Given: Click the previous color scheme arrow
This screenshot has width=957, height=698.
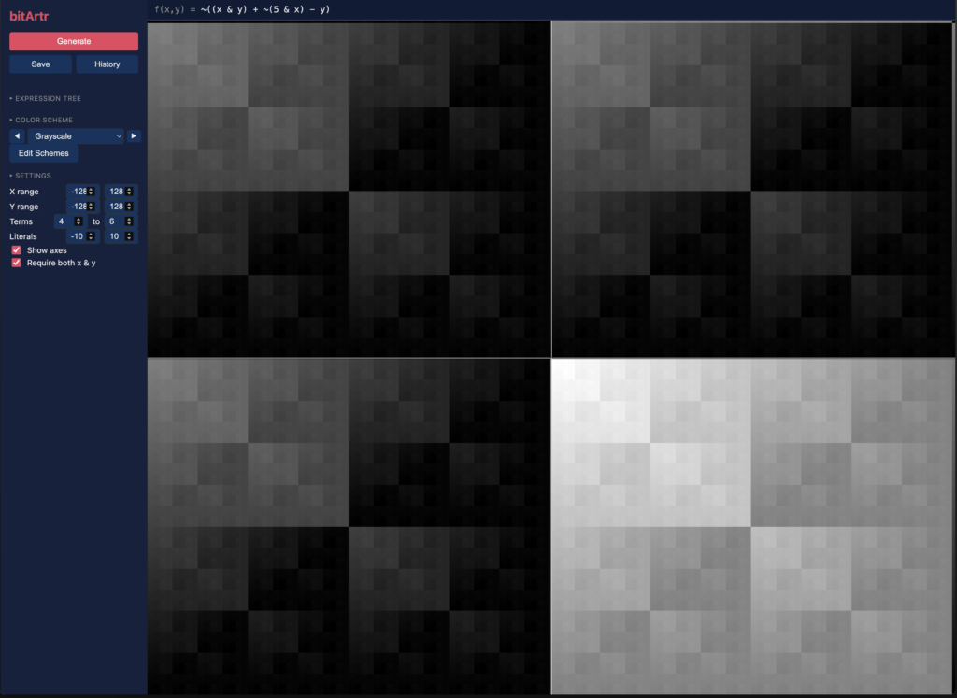Looking at the screenshot, I should 17,136.
